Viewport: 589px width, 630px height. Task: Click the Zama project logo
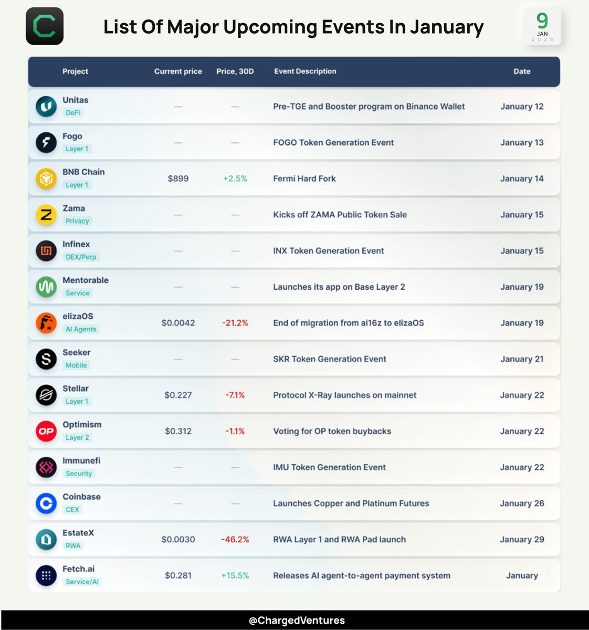[x=46, y=215]
